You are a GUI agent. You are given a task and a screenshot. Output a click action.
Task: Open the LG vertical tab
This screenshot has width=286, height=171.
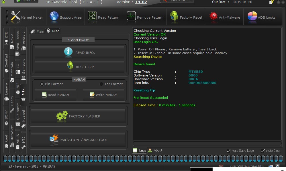coord(18,68)
